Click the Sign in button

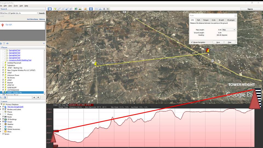click(250, 9)
